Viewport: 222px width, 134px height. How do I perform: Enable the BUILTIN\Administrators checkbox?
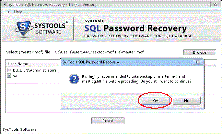(9, 70)
